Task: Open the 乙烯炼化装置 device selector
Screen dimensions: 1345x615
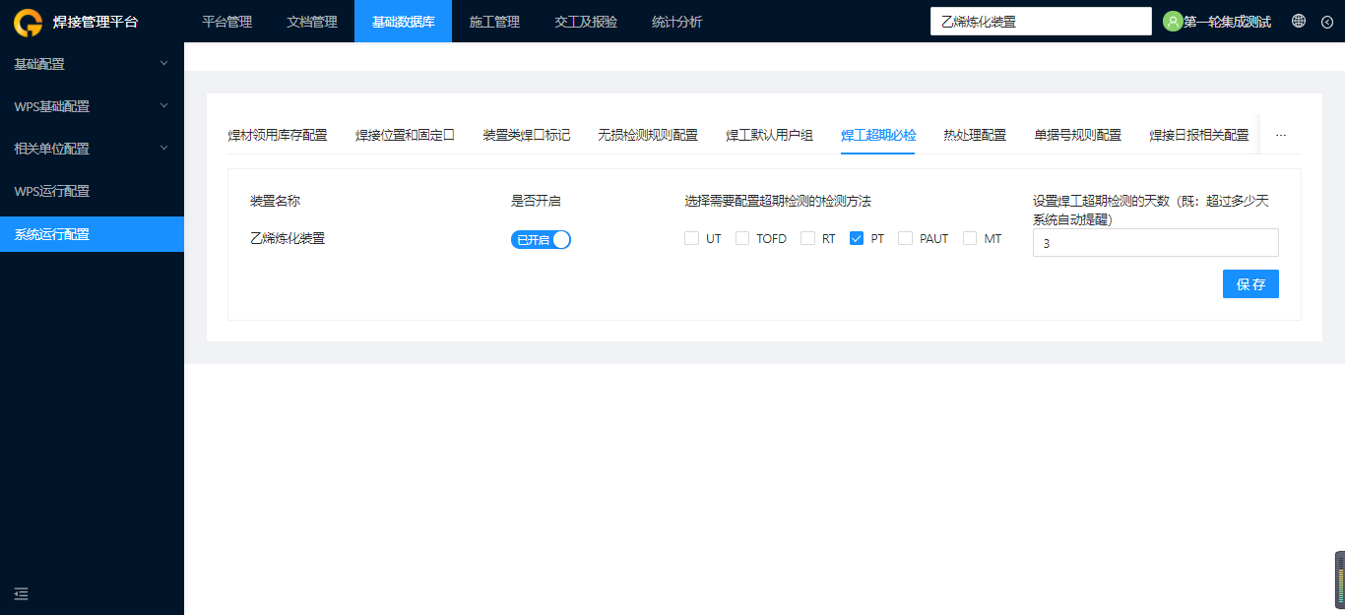Action: click(x=1041, y=22)
